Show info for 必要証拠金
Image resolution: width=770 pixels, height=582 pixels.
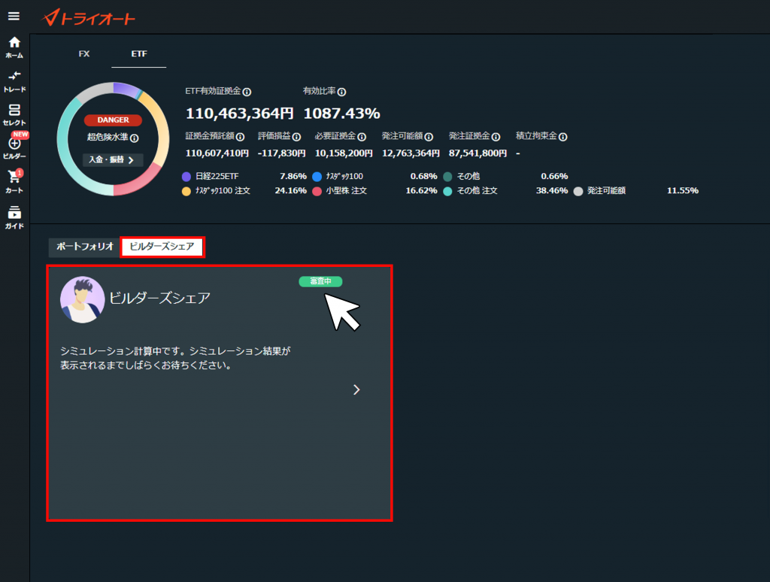362,137
